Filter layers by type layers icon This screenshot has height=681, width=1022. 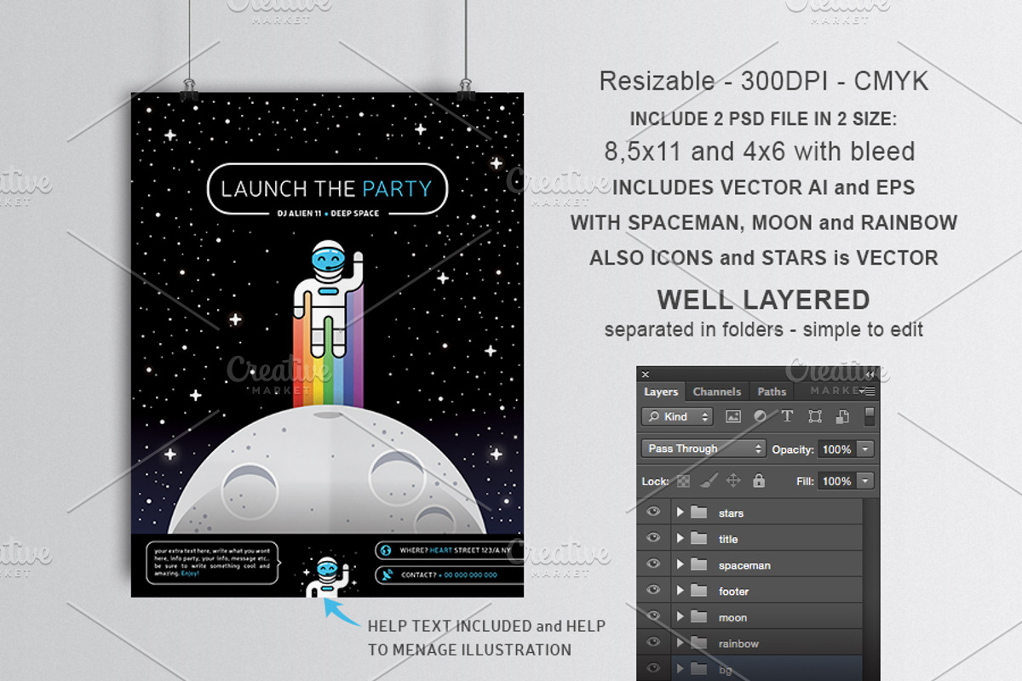787,416
